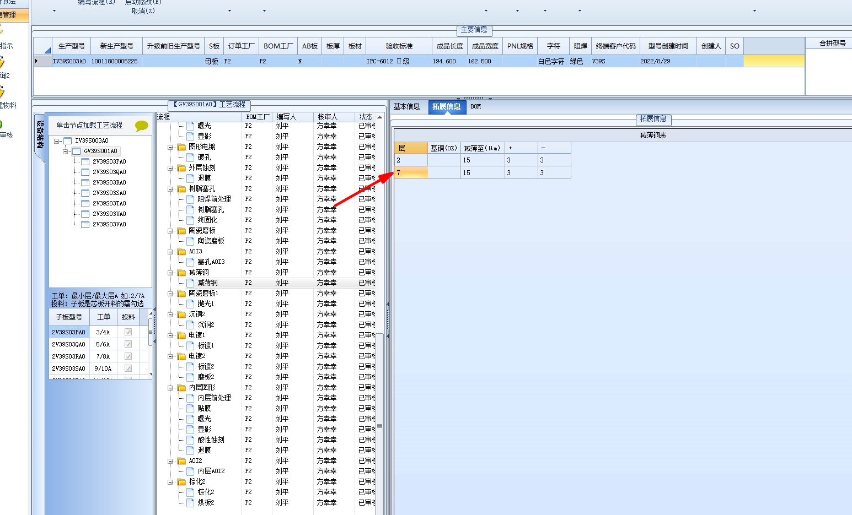The height and width of the screenshot is (515, 852).
Task: Collapse the 外层蚀刻 process group
Action: pos(171,168)
